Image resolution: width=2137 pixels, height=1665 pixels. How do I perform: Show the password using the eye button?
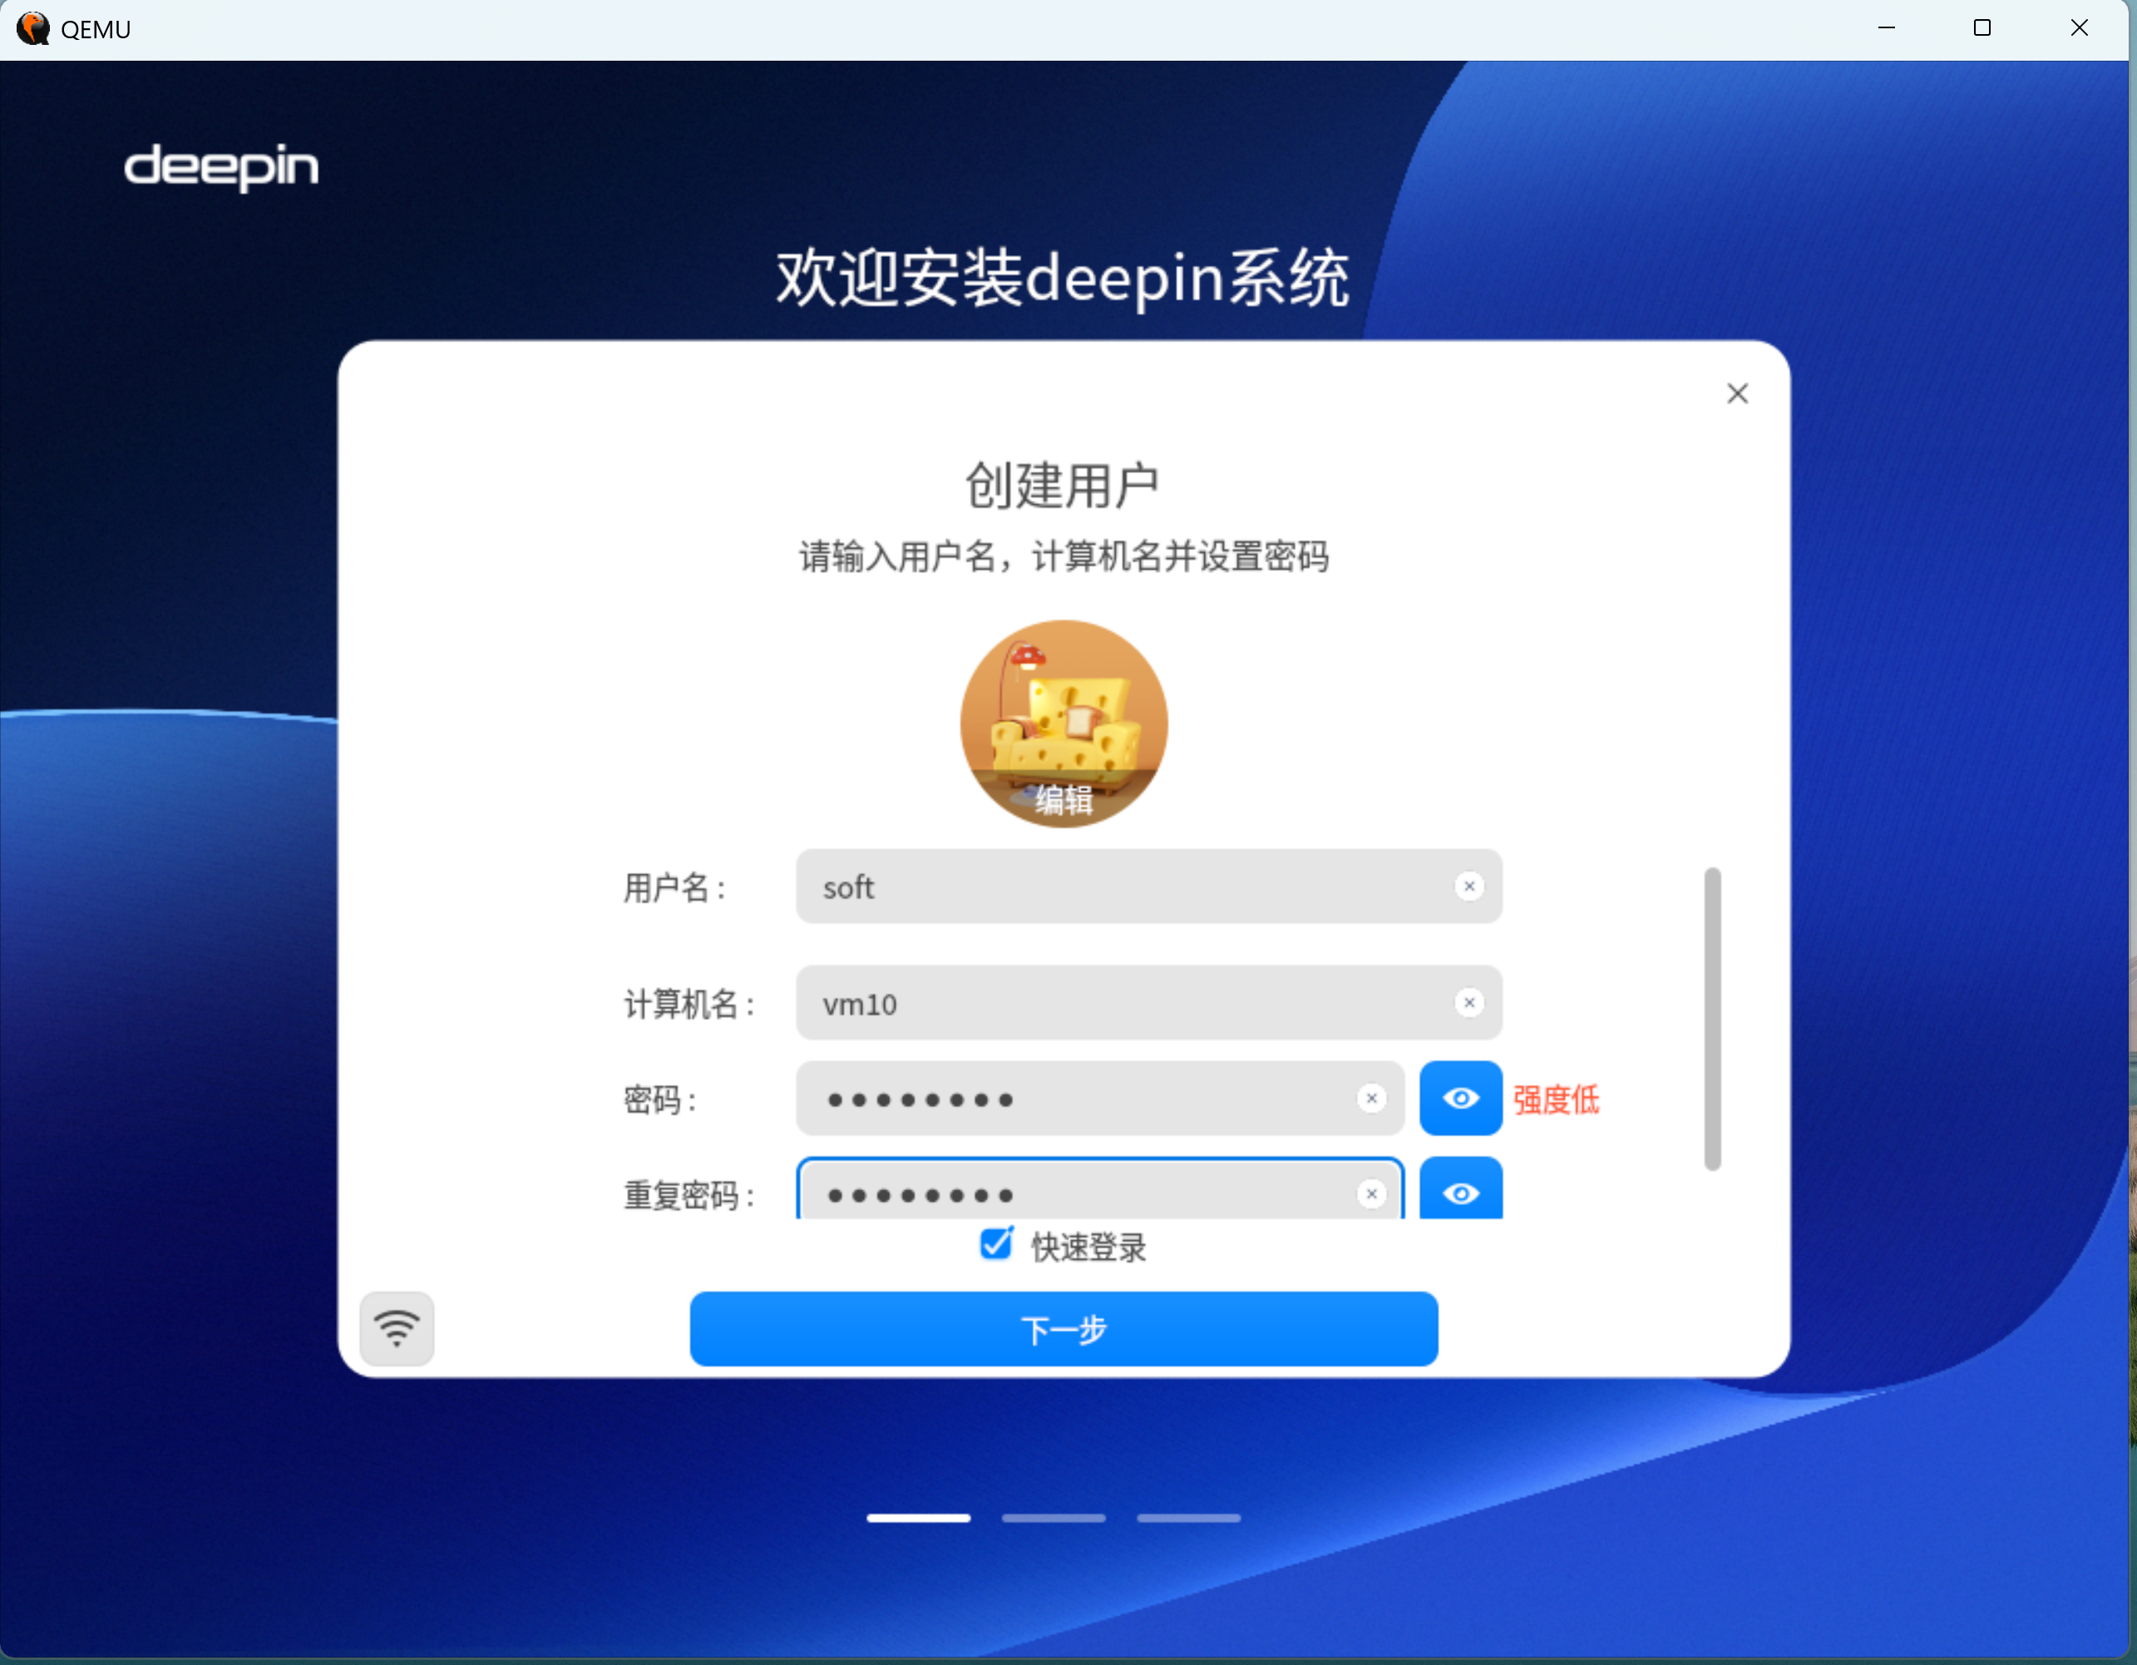coord(1461,1099)
